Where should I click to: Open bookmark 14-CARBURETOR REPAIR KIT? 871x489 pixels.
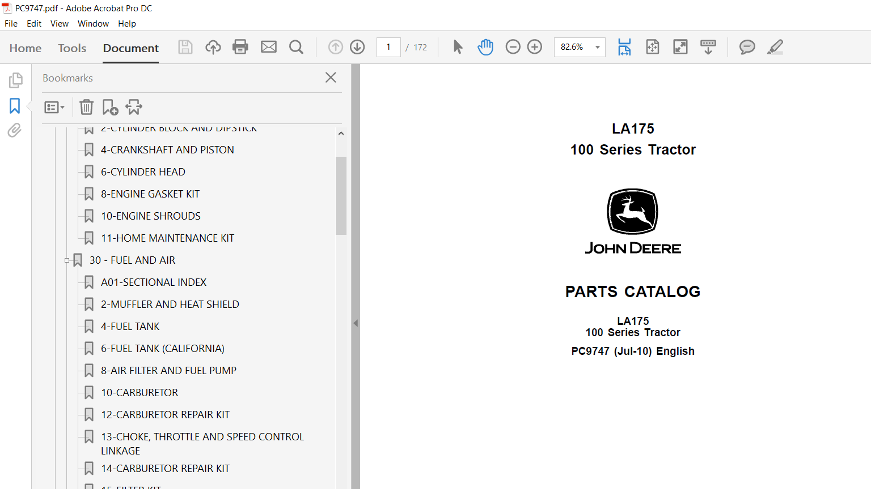pyautogui.click(x=165, y=469)
